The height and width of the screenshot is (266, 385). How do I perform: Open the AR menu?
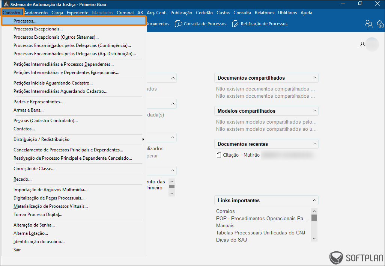[x=140, y=13]
